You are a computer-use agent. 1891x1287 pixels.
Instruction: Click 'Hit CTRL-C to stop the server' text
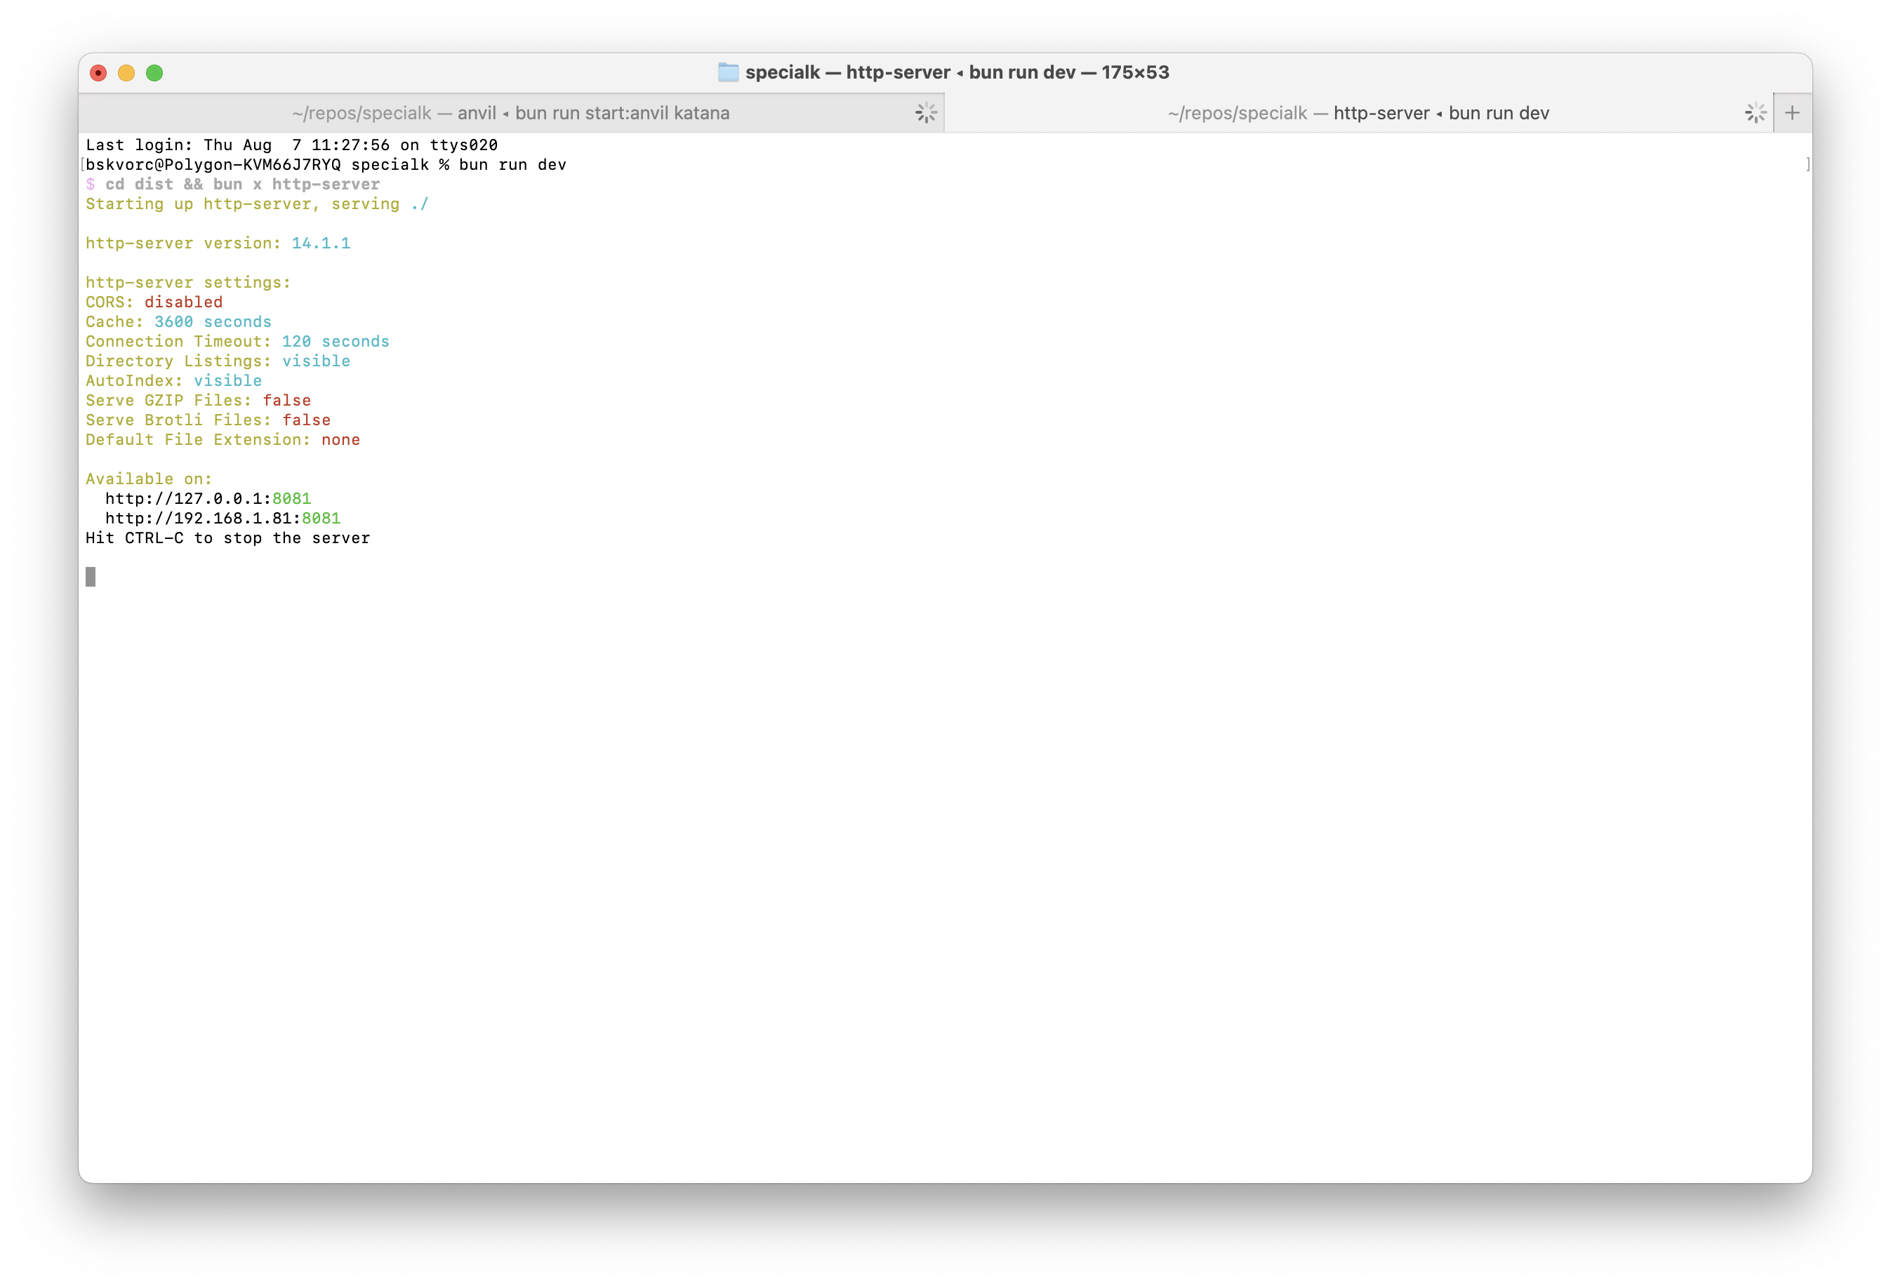coord(227,538)
